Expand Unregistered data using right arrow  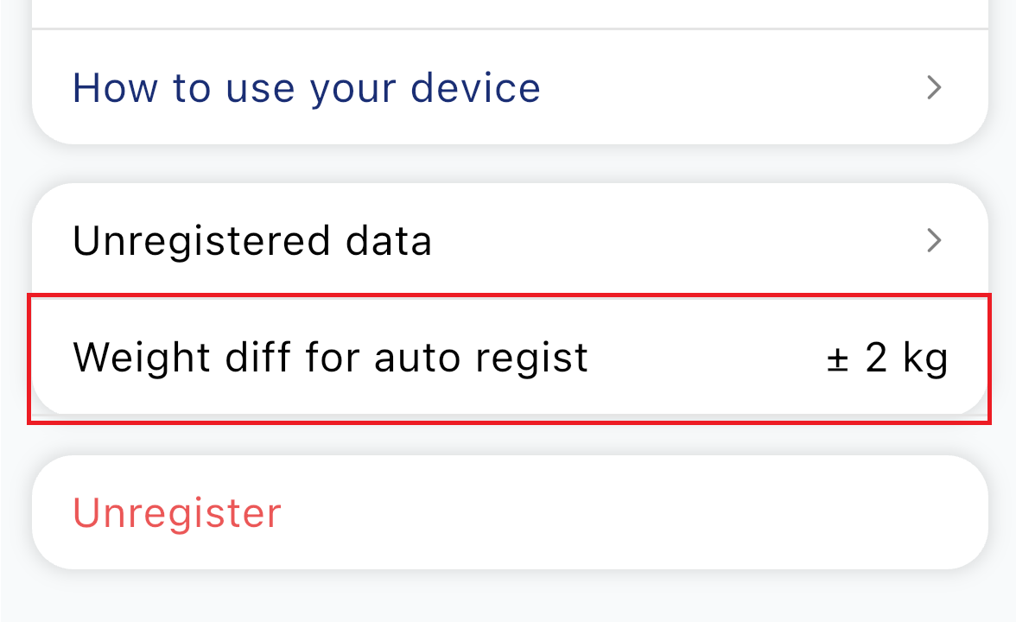[x=933, y=240]
